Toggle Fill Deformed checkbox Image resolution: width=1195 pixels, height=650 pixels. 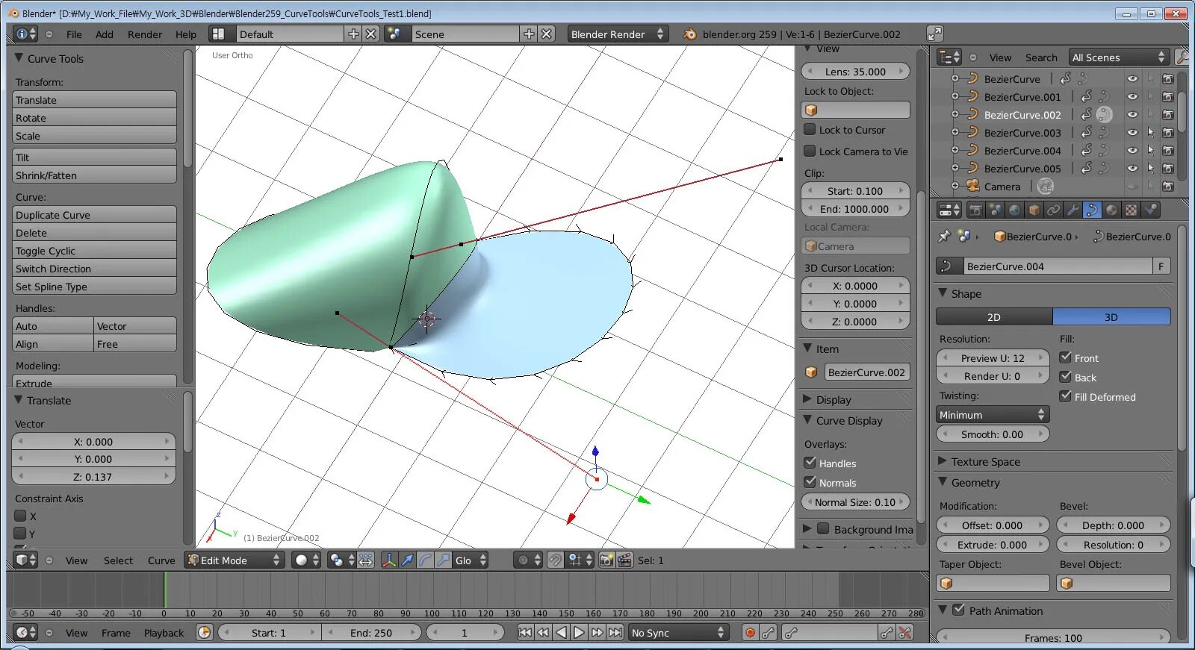pos(1066,396)
